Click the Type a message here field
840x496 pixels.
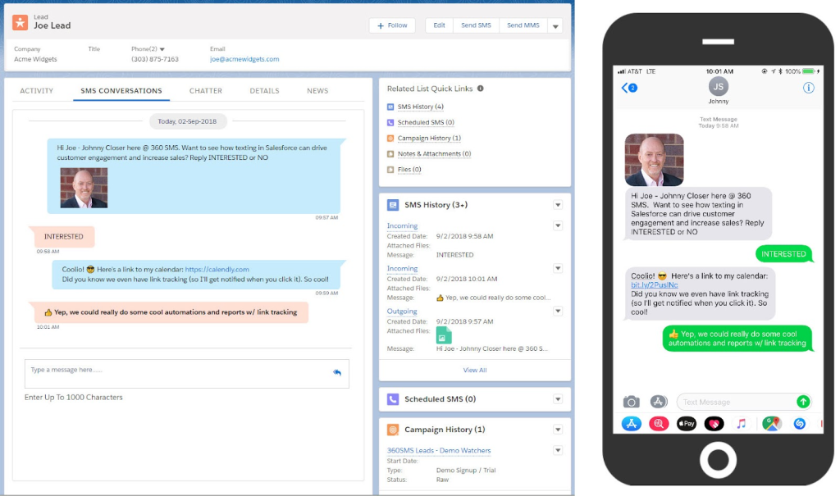coord(176,373)
